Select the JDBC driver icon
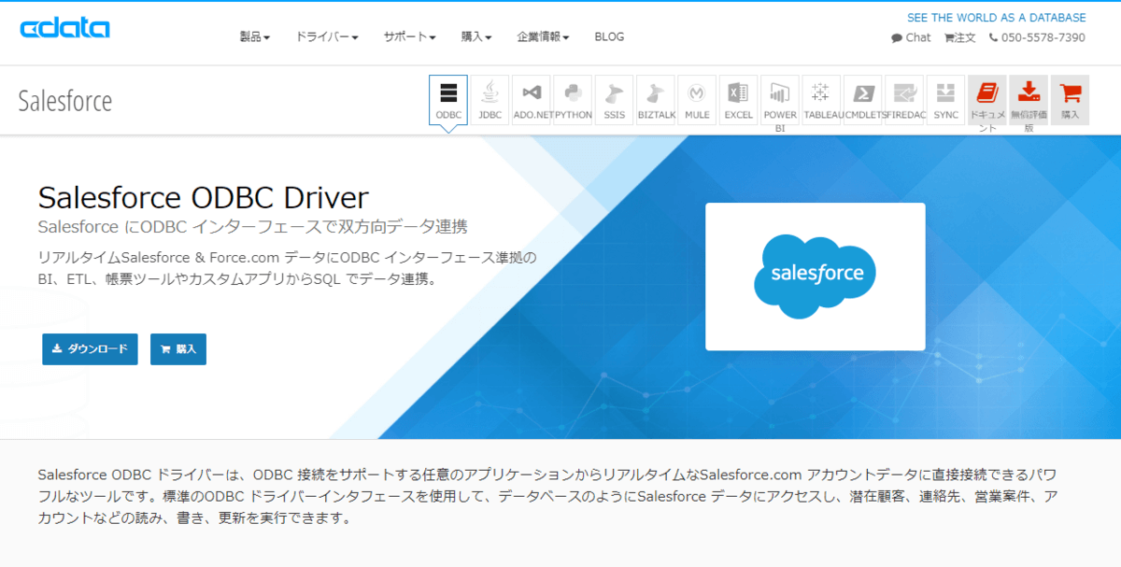The image size is (1121, 567). point(490,100)
